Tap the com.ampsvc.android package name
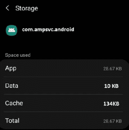This screenshot has width=129, height=130. tap(48, 30)
